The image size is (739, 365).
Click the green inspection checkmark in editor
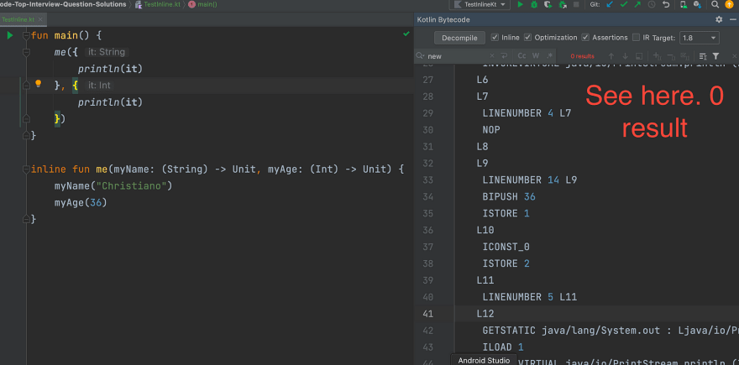tap(406, 34)
